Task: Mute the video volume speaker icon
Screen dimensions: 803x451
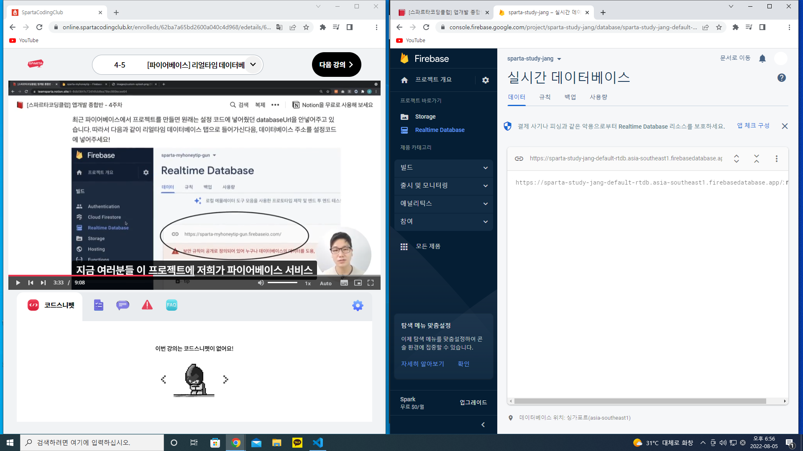Action: pyautogui.click(x=261, y=283)
